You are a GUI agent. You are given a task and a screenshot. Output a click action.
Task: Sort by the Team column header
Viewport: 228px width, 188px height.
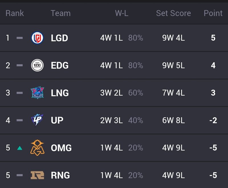tap(61, 13)
